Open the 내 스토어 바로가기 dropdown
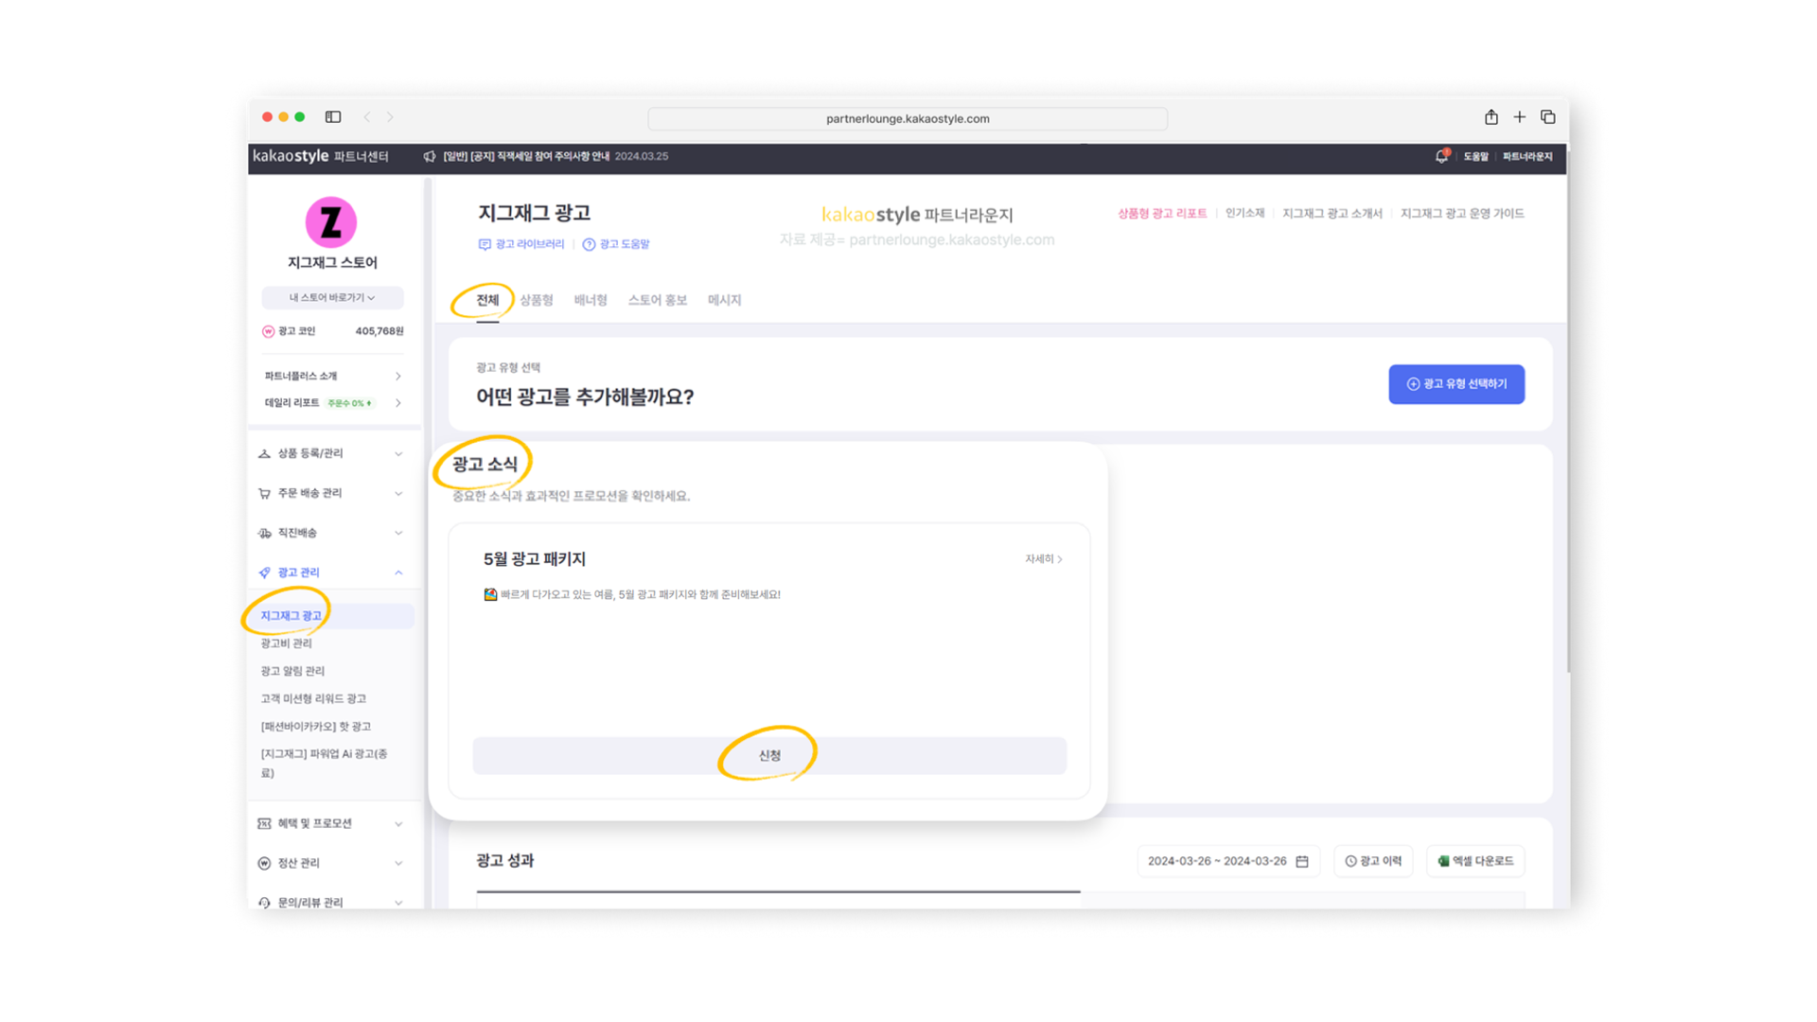 point(332,297)
